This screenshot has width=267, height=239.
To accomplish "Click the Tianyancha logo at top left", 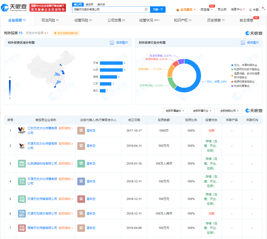I will click(x=14, y=8).
